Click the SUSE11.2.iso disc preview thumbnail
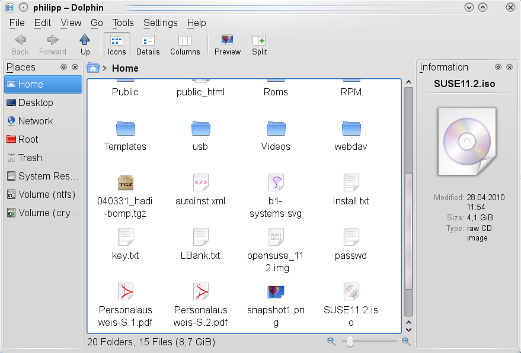 tap(466, 142)
